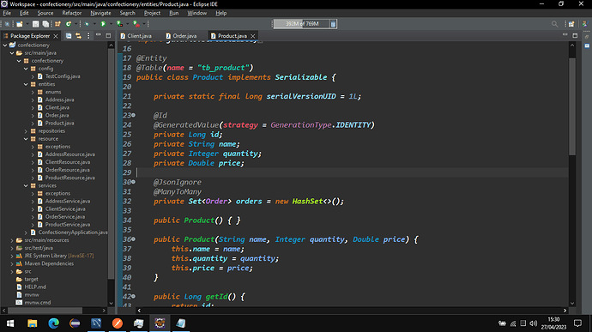Screen dimensions: 592x332
Task: Click the Save icon in toolbar
Action: click(35, 24)
